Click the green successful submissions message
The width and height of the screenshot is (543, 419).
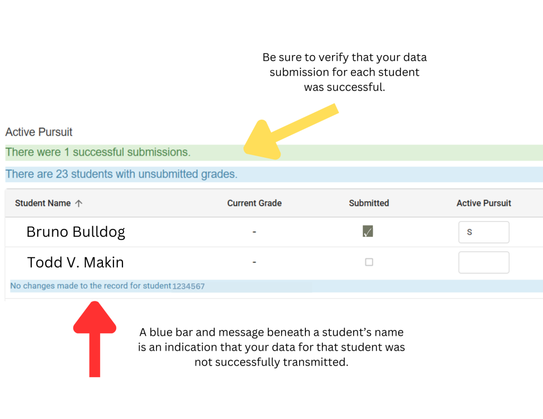click(98, 153)
